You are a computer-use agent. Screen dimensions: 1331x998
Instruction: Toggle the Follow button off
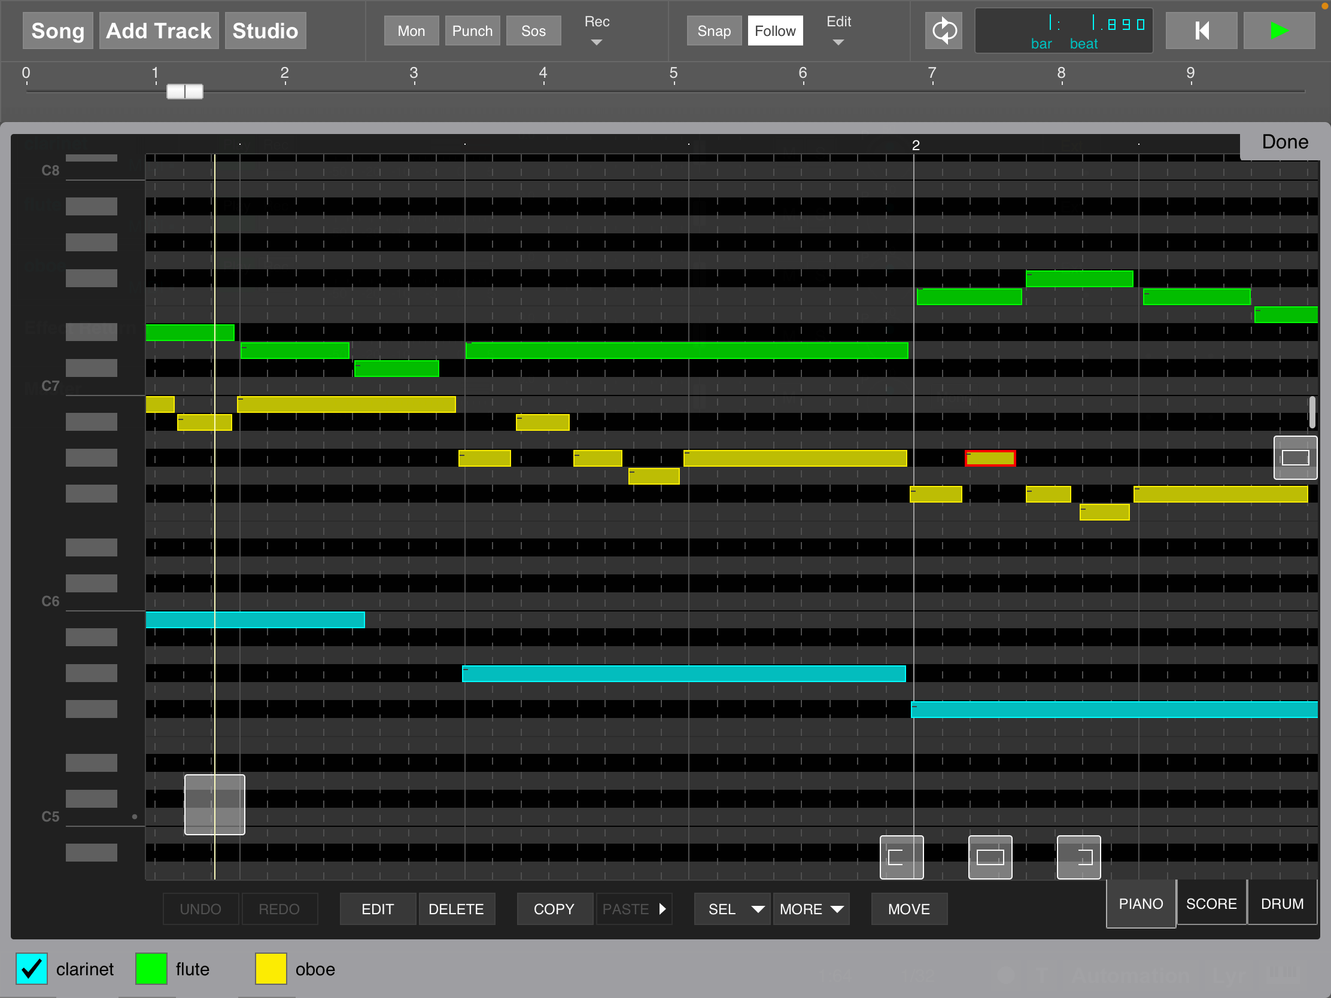(774, 31)
